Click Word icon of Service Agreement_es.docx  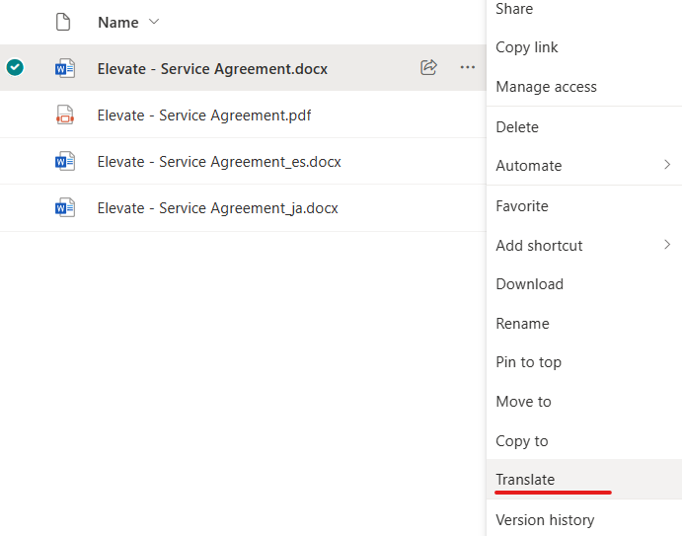[x=65, y=161]
